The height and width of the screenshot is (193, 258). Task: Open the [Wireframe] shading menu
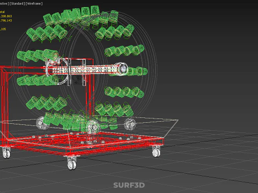34,4
